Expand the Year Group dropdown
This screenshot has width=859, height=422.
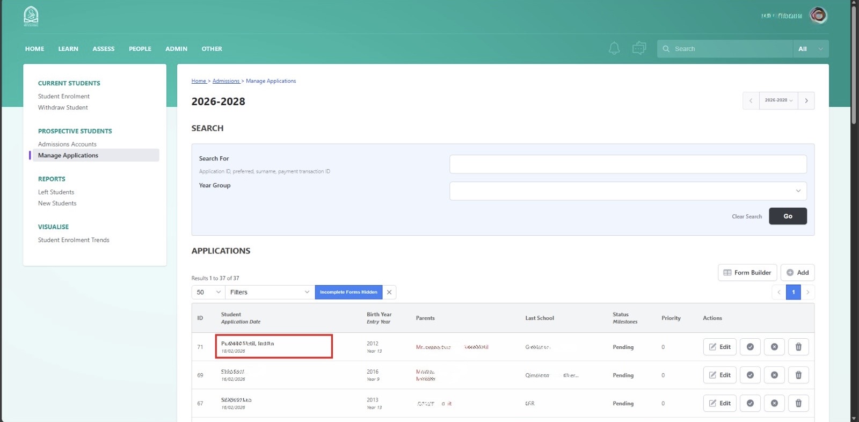[x=628, y=191]
